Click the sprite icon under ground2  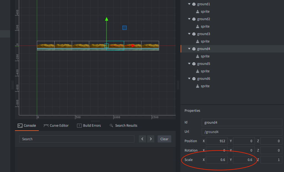[198, 27]
